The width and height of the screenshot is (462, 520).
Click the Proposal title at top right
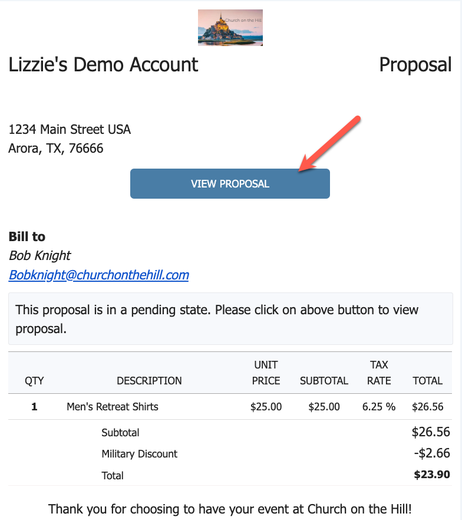click(415, 64)
